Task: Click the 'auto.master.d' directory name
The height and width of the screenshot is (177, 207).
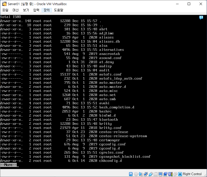Action: point(113,87)
